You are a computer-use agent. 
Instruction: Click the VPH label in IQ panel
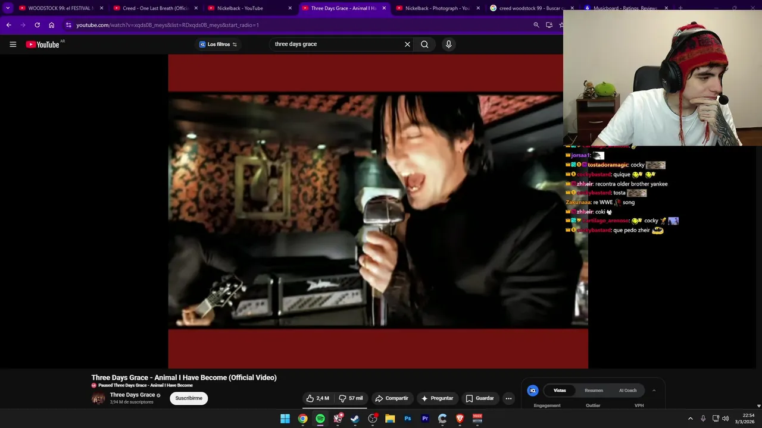point(639,405)
